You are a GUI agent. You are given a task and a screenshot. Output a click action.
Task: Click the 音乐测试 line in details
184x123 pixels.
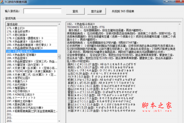tap(105, 30)
